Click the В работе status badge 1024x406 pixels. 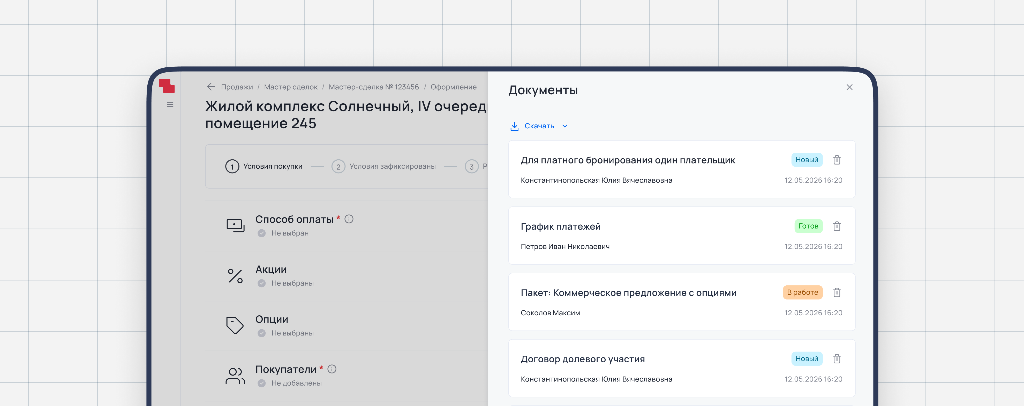803,293
